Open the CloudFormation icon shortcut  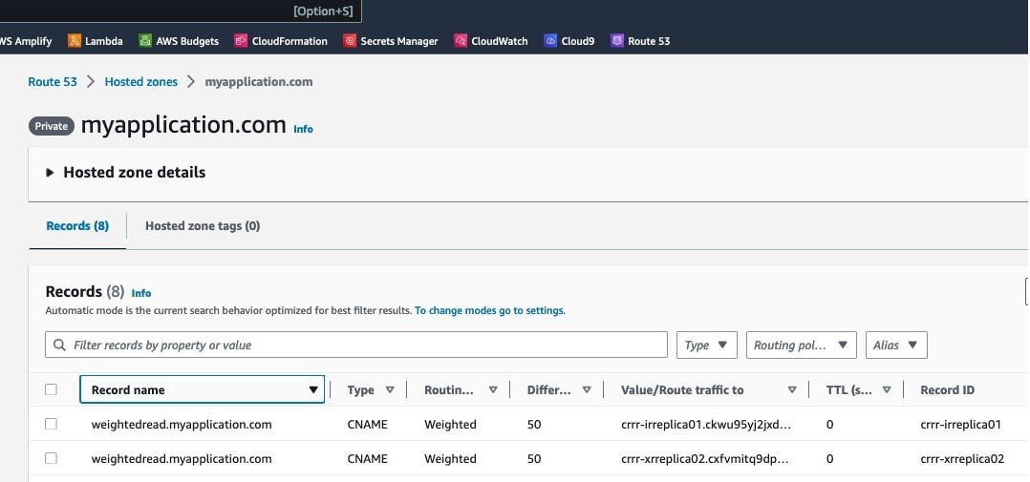point(241,41)
